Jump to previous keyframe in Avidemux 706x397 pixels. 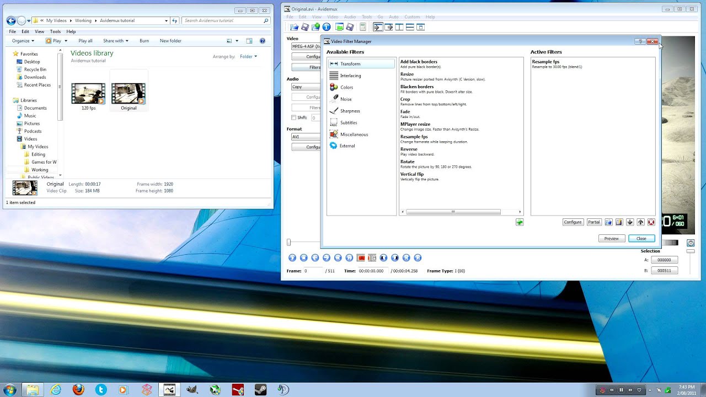[x=338, y=257]
